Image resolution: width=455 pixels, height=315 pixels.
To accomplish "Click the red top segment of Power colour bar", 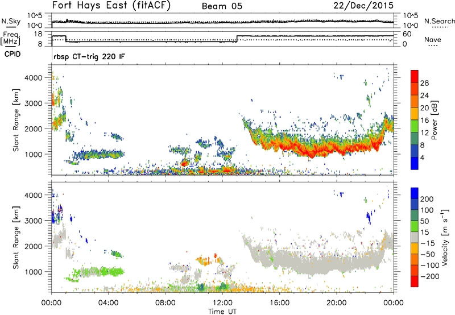I will (x=415, y=76).
